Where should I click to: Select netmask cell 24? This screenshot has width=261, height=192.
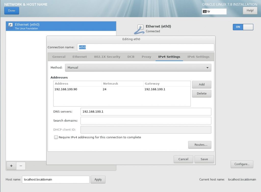105,89
